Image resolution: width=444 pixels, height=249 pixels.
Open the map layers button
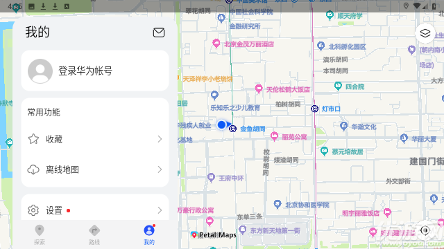[x=425, y=33]
